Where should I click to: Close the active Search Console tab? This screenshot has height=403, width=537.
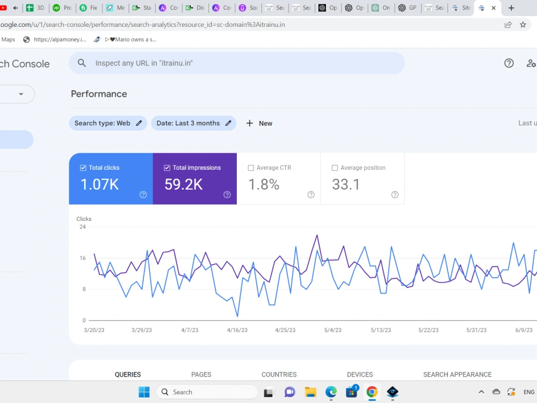click(494, 8)
